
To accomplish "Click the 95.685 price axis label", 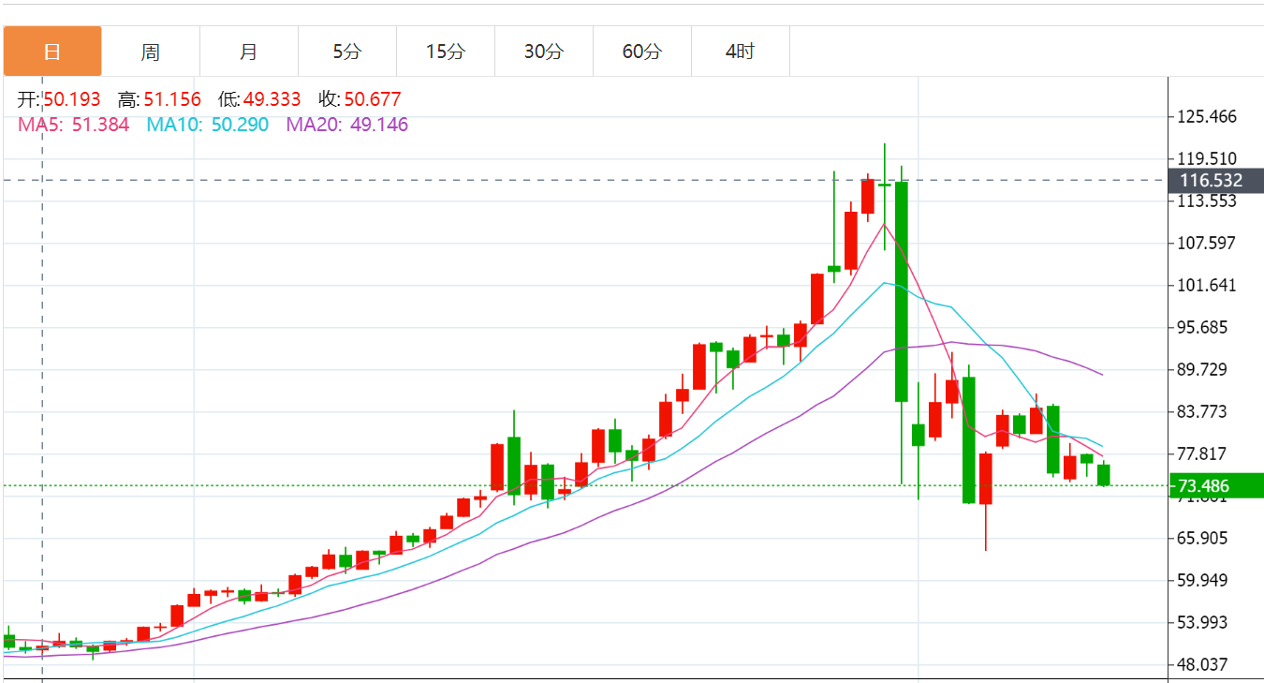I will [x=1209, y=328].
